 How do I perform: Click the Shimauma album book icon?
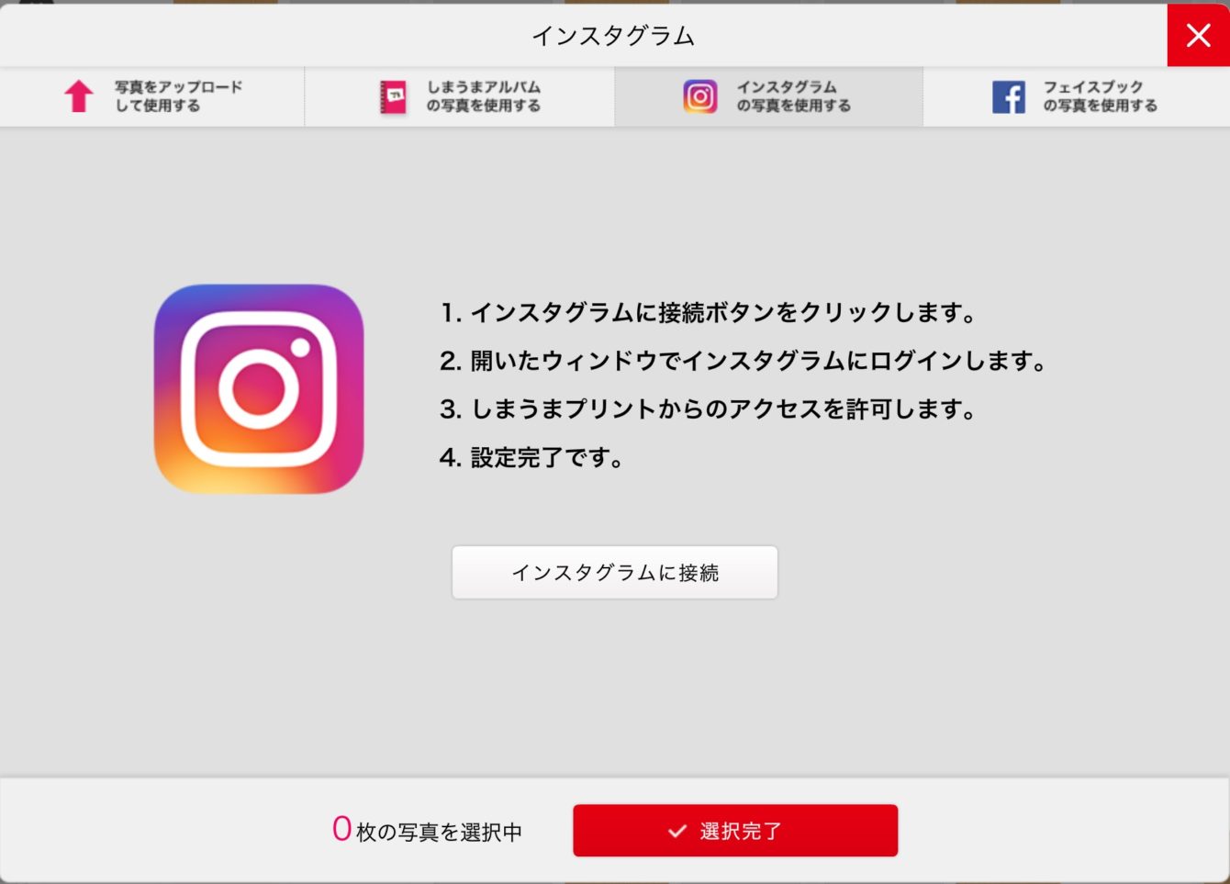coord(393,96)
